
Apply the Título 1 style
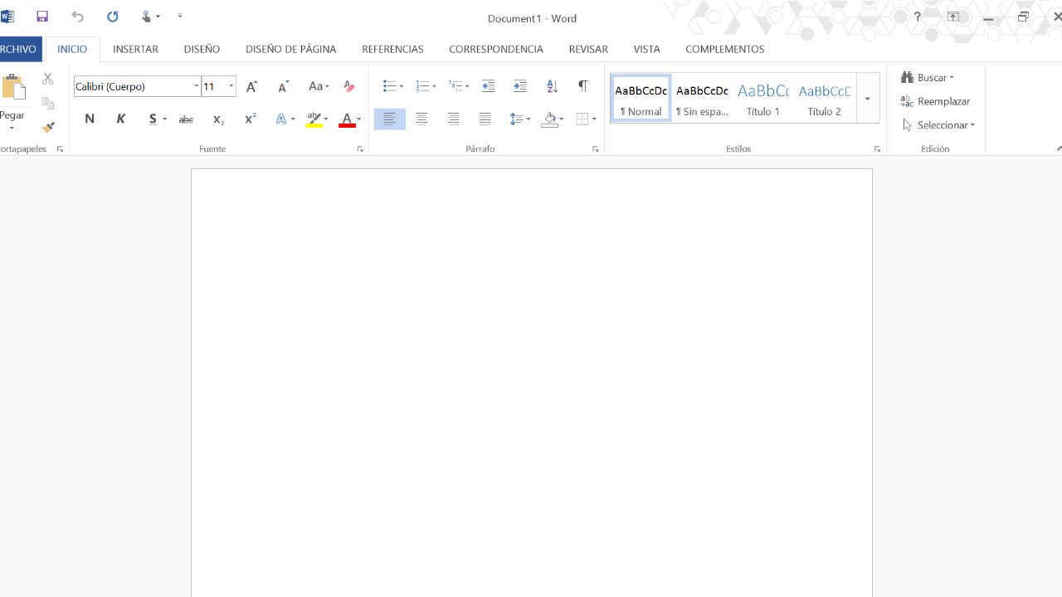coord(763,98)
